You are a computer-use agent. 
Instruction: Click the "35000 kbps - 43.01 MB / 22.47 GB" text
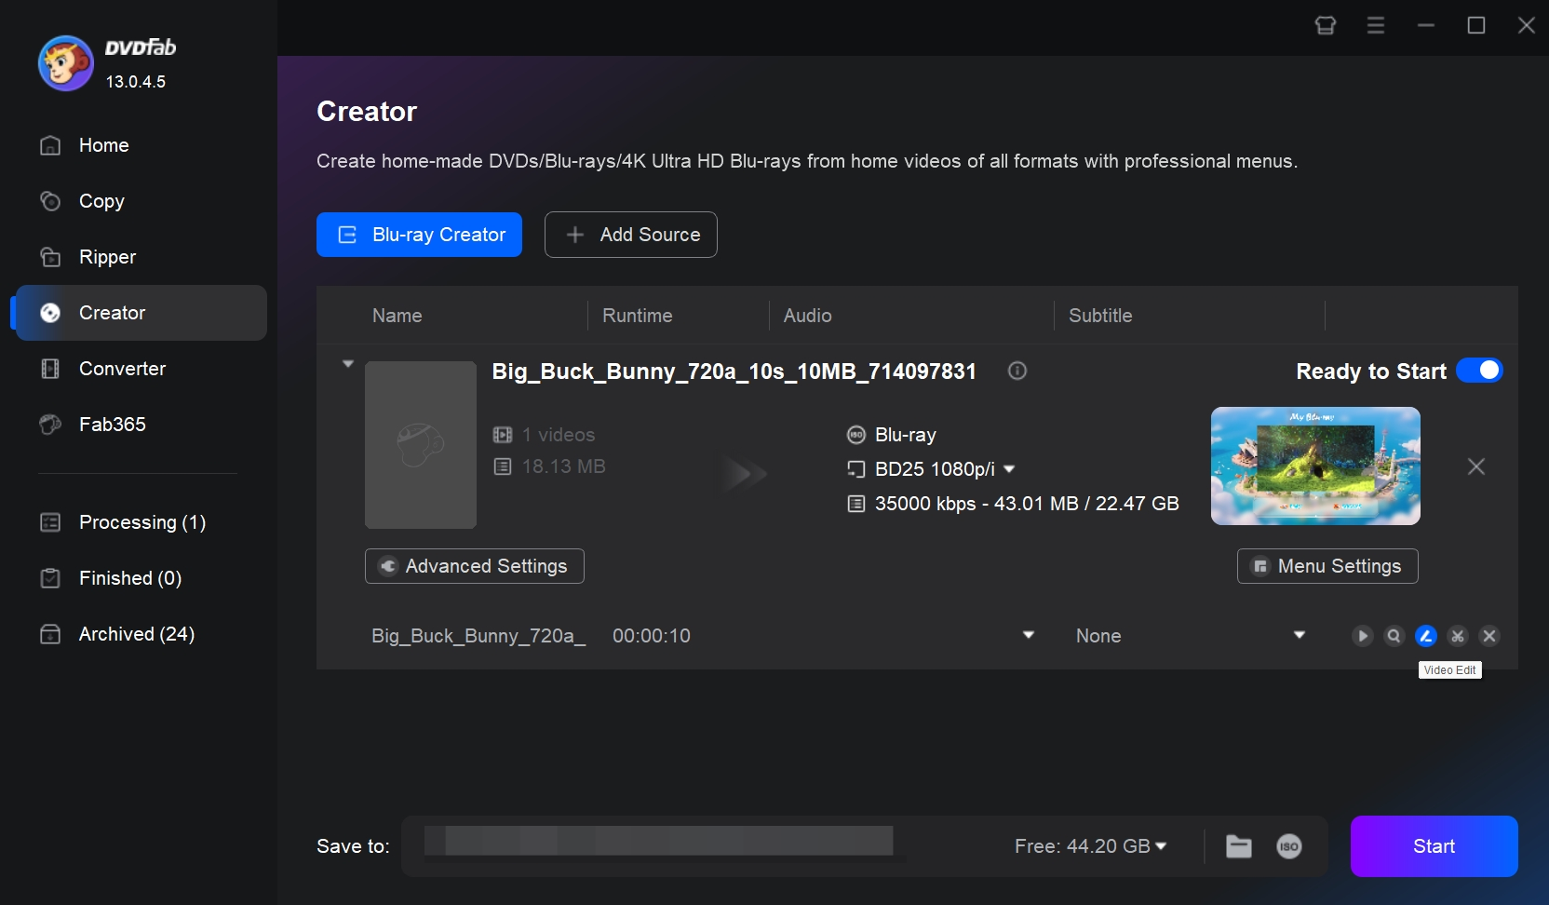coord(1027,504)
